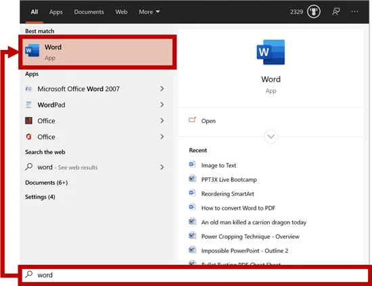The image size is (372, 286).
Task: Click the Word icon in best match
Action: click(32, 50)
